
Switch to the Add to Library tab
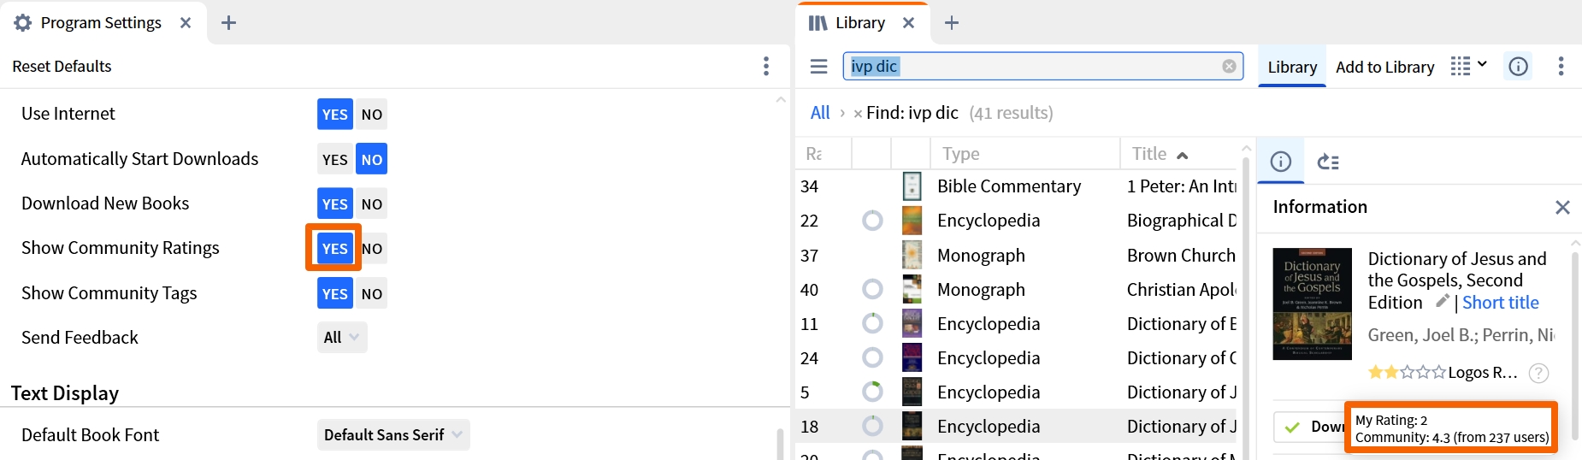click(x=1384, y=67)
